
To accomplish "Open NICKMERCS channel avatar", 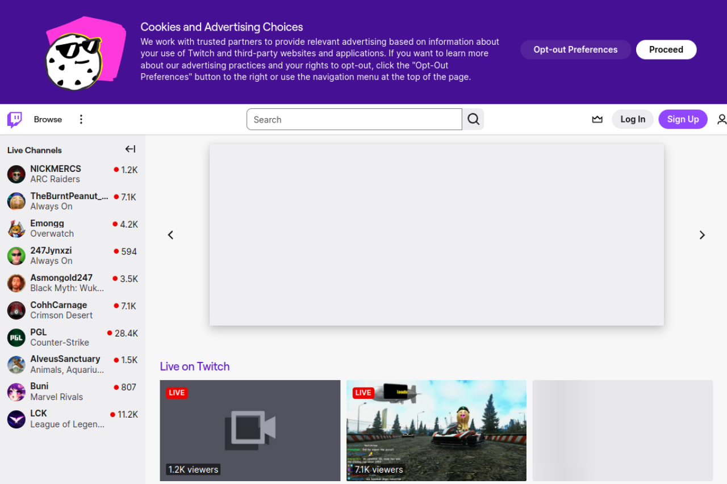I will [16, 174].
